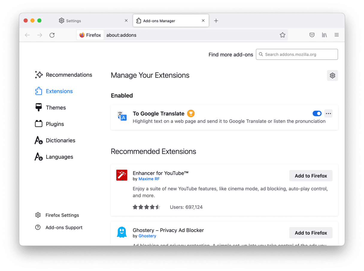This screenshot has width=364, height=271.
Task: Click the Enhancer for YouTube icon
Action: tap(122, 175)
